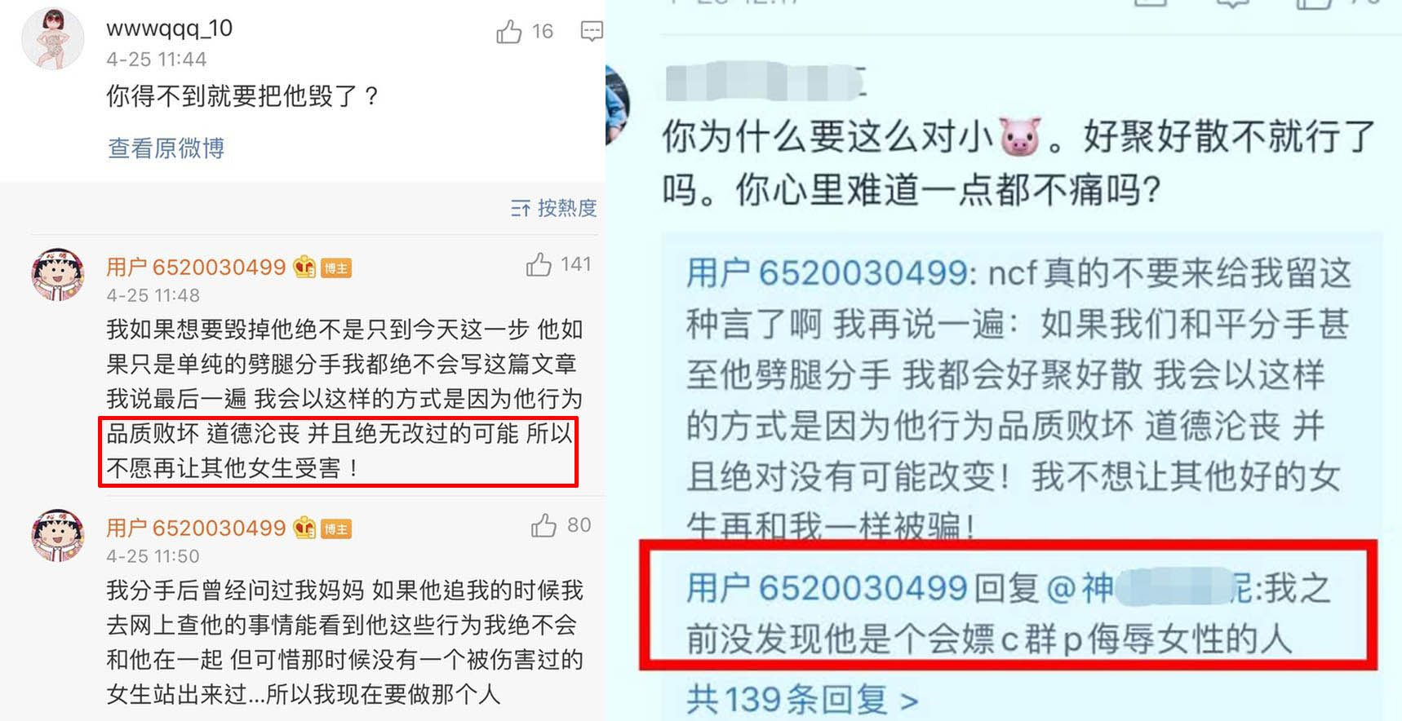Like the comment showing 141 likes

coord(539,264)
